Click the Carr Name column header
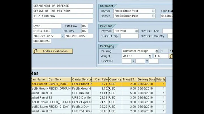This screenshot has height=114, width=204. click(40, 79)
